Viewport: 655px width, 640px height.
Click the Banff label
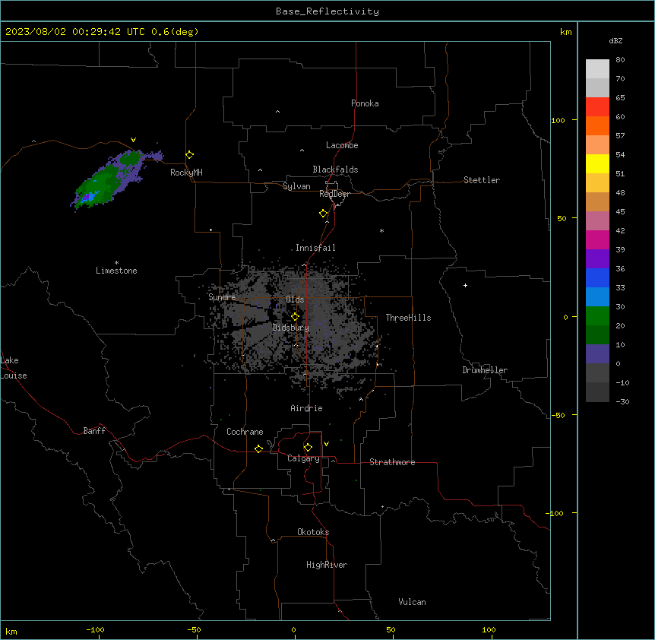coord(94,431)
